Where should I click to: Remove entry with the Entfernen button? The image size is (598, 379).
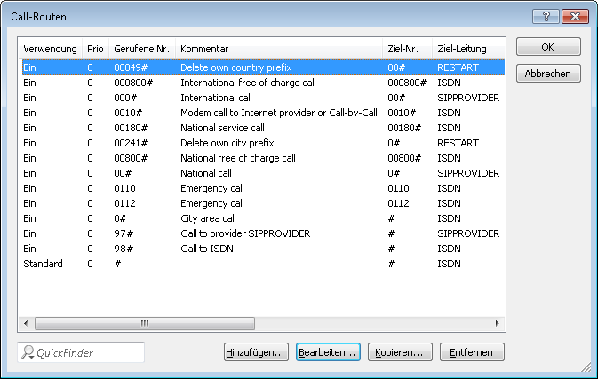472,352
